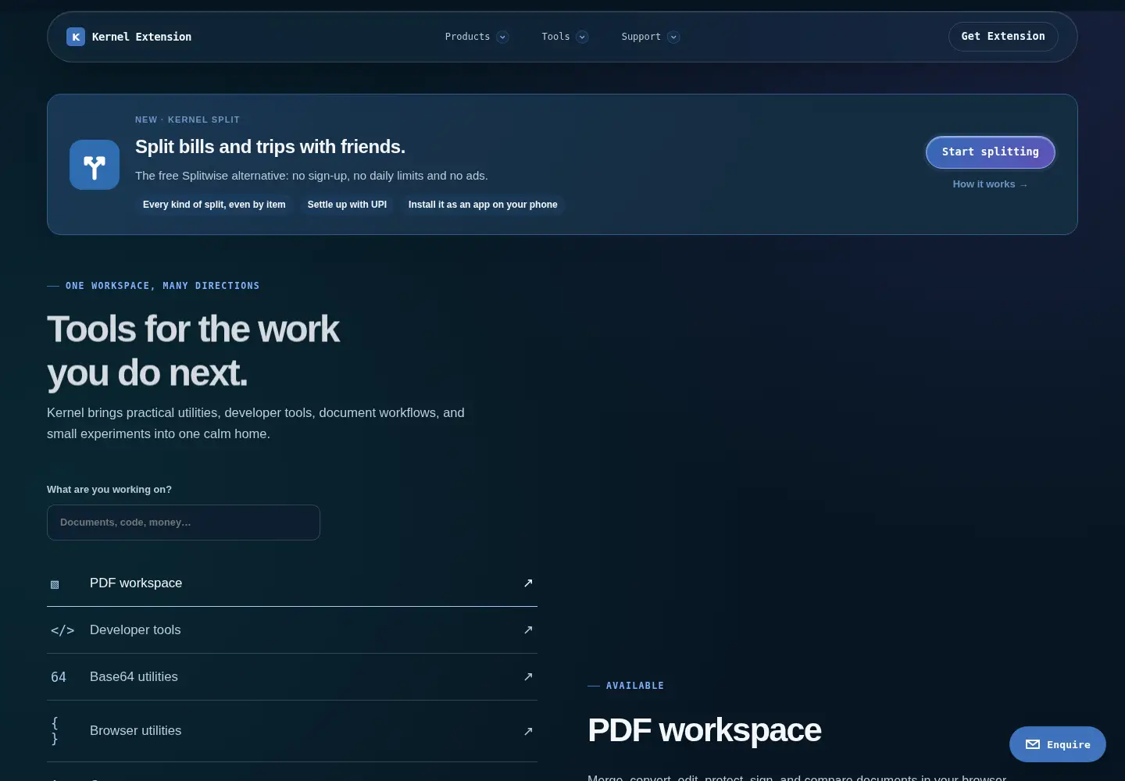Follow the How it works link

click(x=990, y=184)
